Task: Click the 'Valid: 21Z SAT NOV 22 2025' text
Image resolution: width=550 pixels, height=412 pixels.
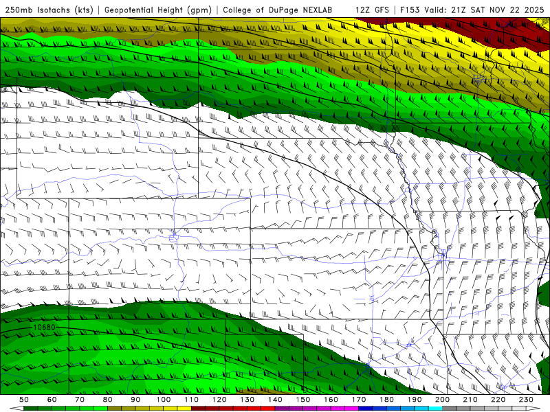Action: click(484, 10)
